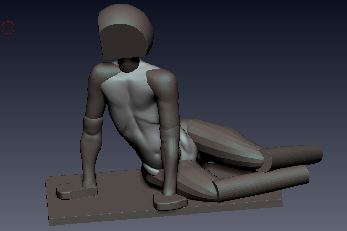The height and width of the screenshot is (231, 347).
Task: Click the lower cylinder lower leg
Action: (262, 184)
